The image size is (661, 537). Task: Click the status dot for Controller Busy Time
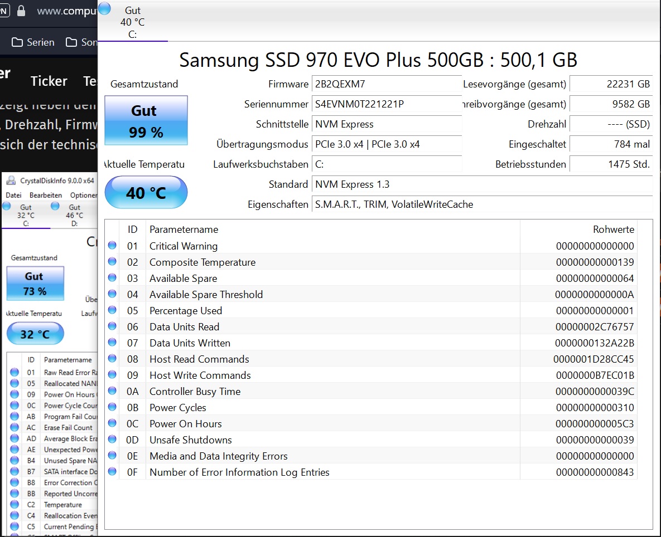(112, 391)
